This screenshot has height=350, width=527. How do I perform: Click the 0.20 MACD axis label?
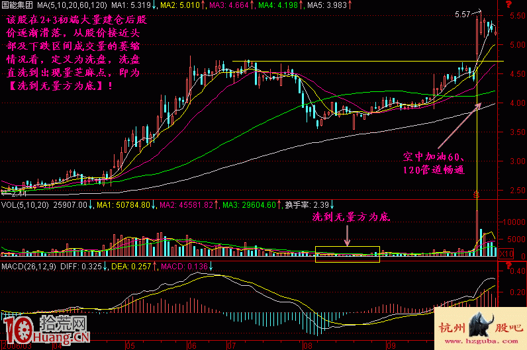[x=519, y=292]
